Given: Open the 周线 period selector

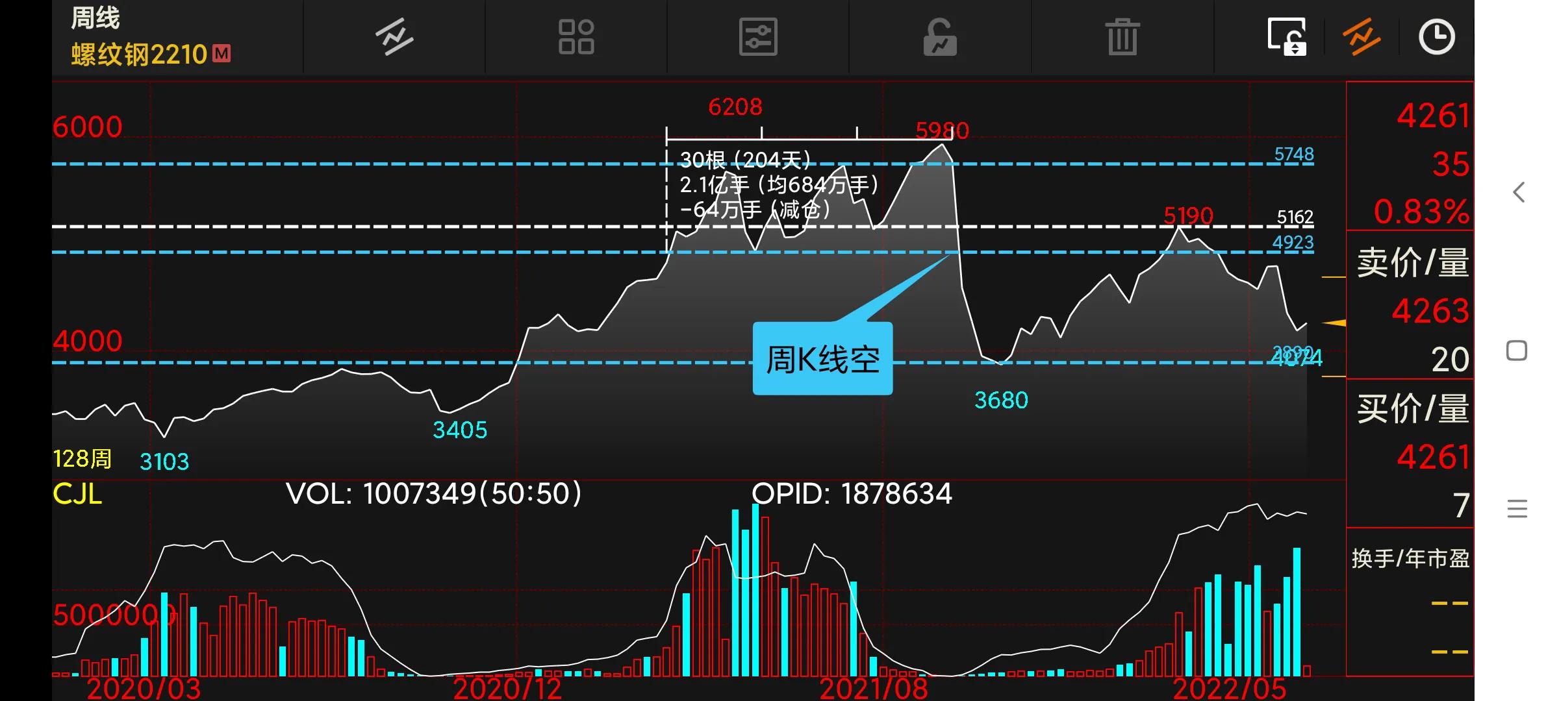Looking at the screenshot, I should click(x=94, y=18).
